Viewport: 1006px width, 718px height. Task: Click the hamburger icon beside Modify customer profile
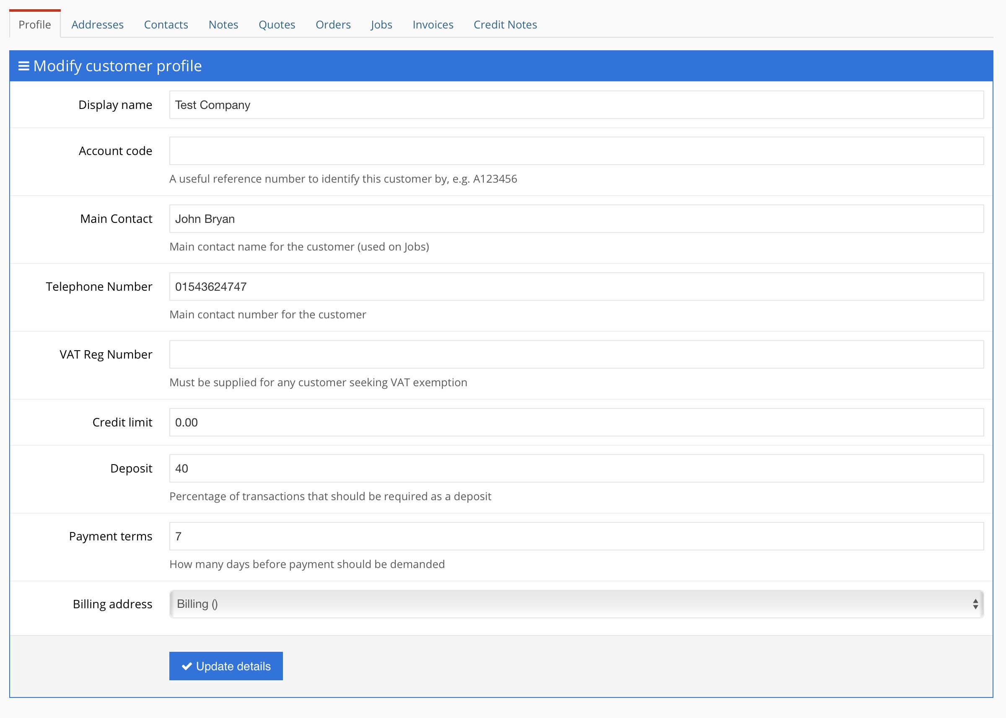click(23, 66)
